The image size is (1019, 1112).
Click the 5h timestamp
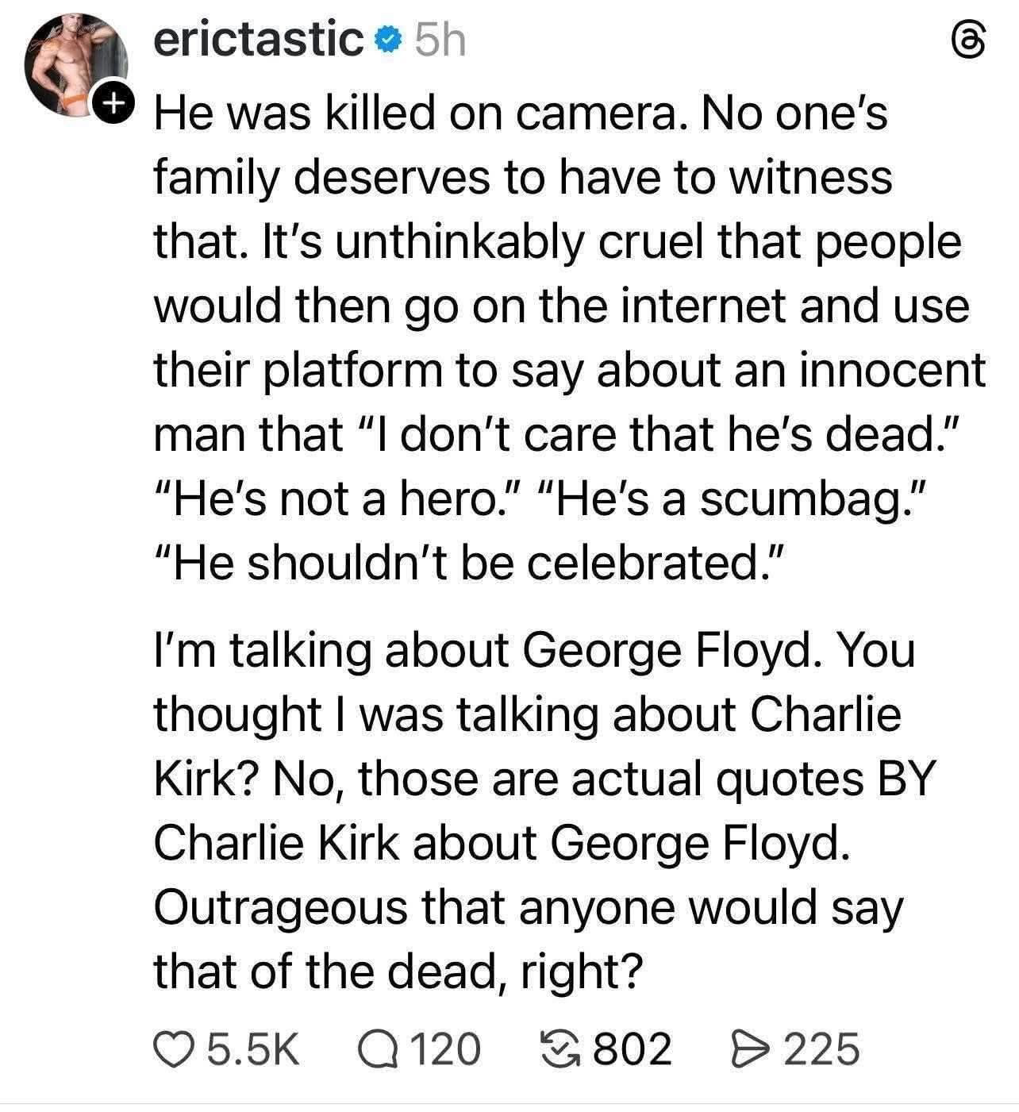pyautogui.click(x=440, y=40)
